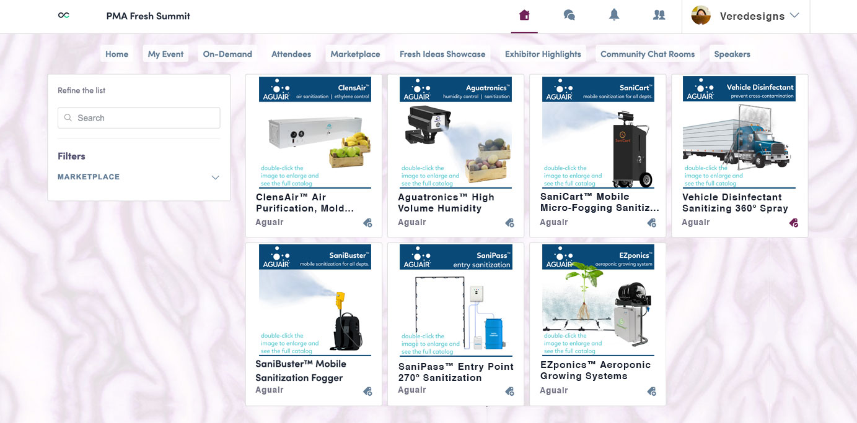Collapse the MARKETPLACE filter section

[x=215, y=177]
